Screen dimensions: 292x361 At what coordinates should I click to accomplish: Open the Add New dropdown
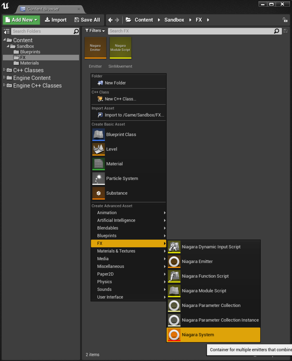pos(21,20)
